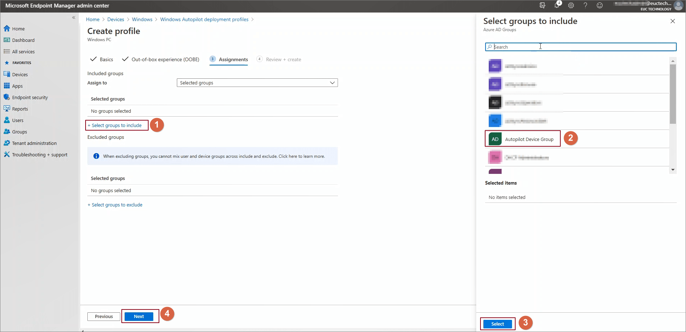Click the group list scroll-down arrow
The image size is (686, 332).
point(673,170)
